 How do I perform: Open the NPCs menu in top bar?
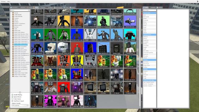tap(9, 2)
